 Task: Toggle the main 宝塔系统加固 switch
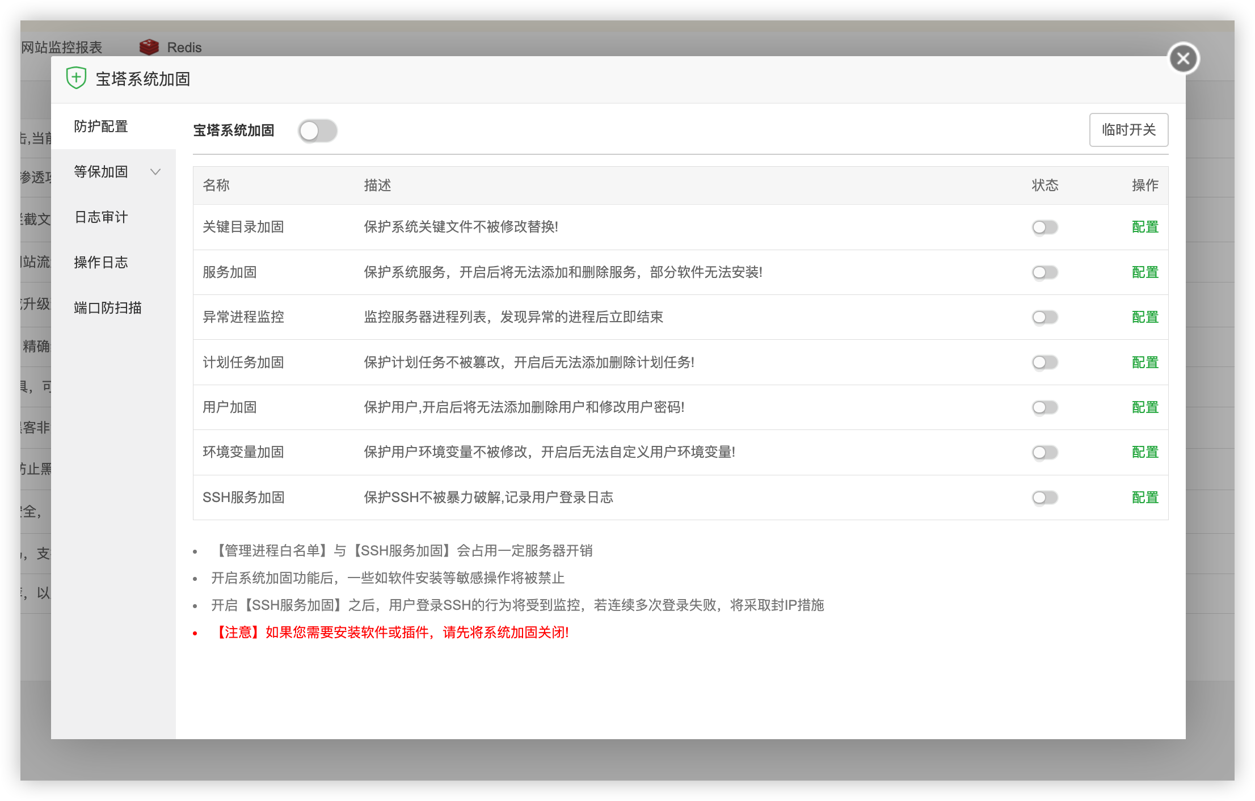point(318,130)
